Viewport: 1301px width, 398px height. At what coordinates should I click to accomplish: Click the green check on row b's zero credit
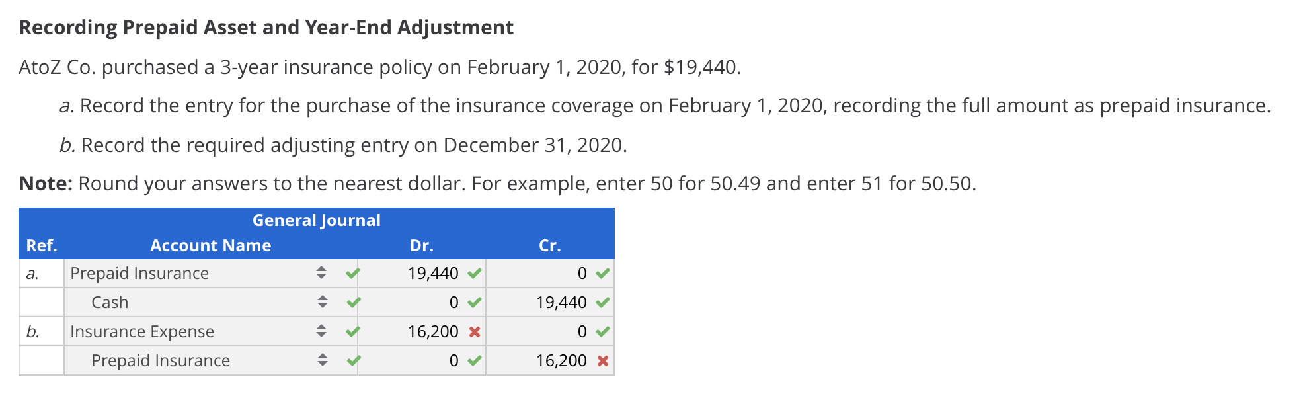[x=603, y=331]
